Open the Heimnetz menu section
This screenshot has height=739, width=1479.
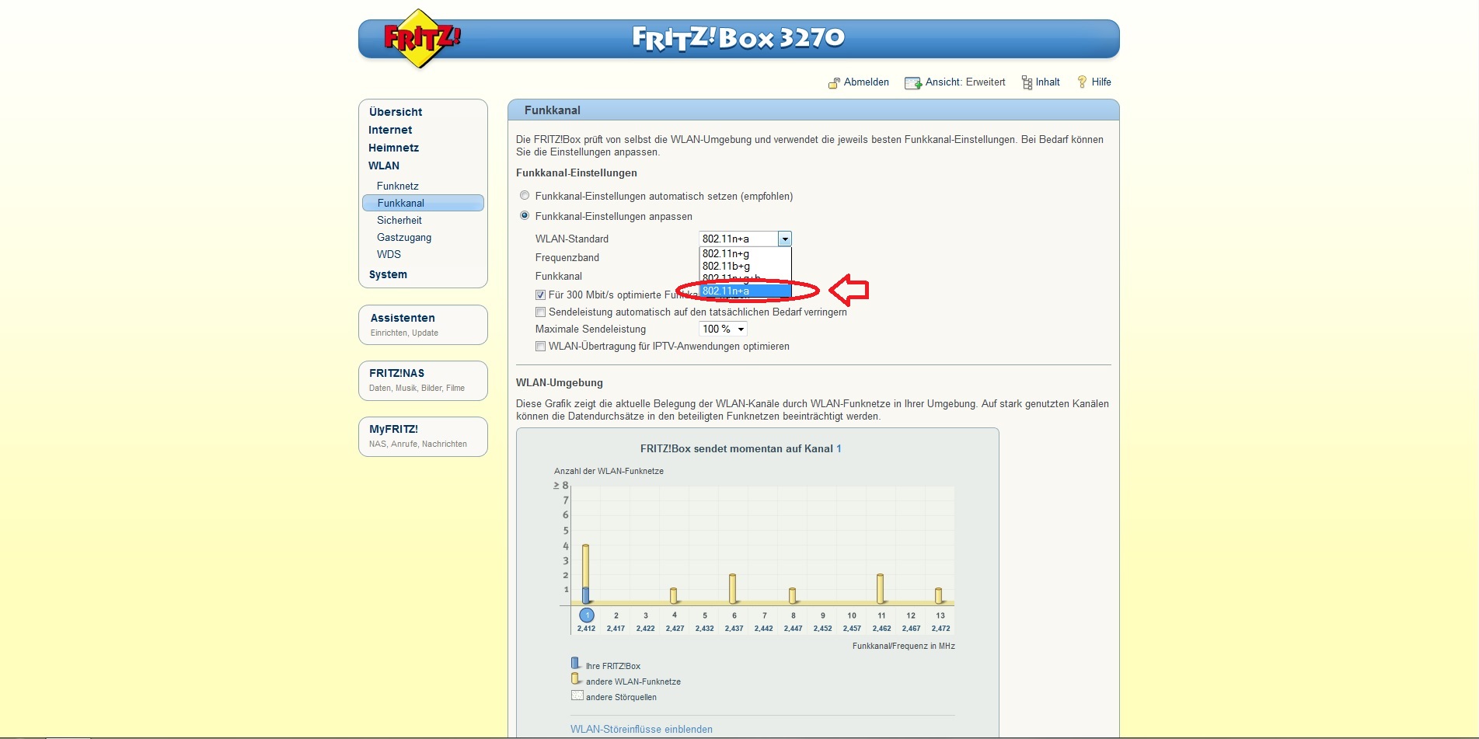(x=393, y=148)
